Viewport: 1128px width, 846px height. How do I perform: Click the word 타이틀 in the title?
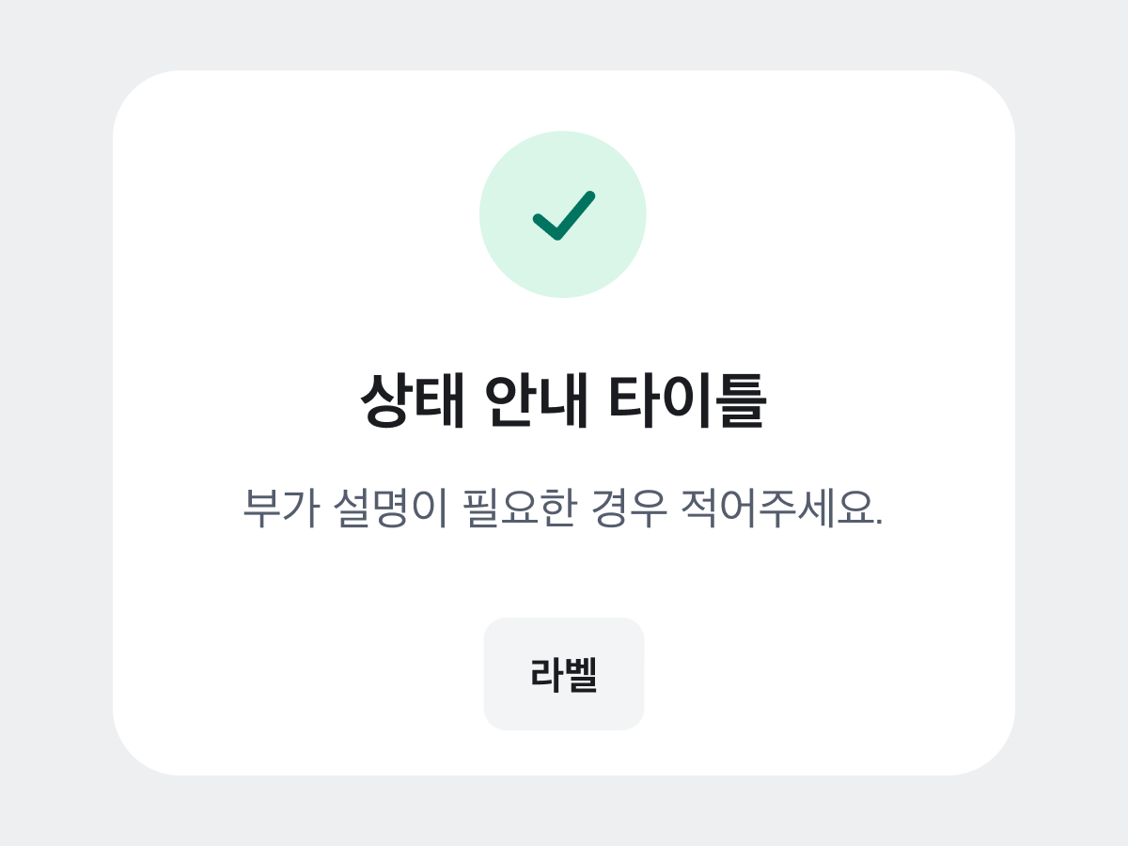pos(687,401)
